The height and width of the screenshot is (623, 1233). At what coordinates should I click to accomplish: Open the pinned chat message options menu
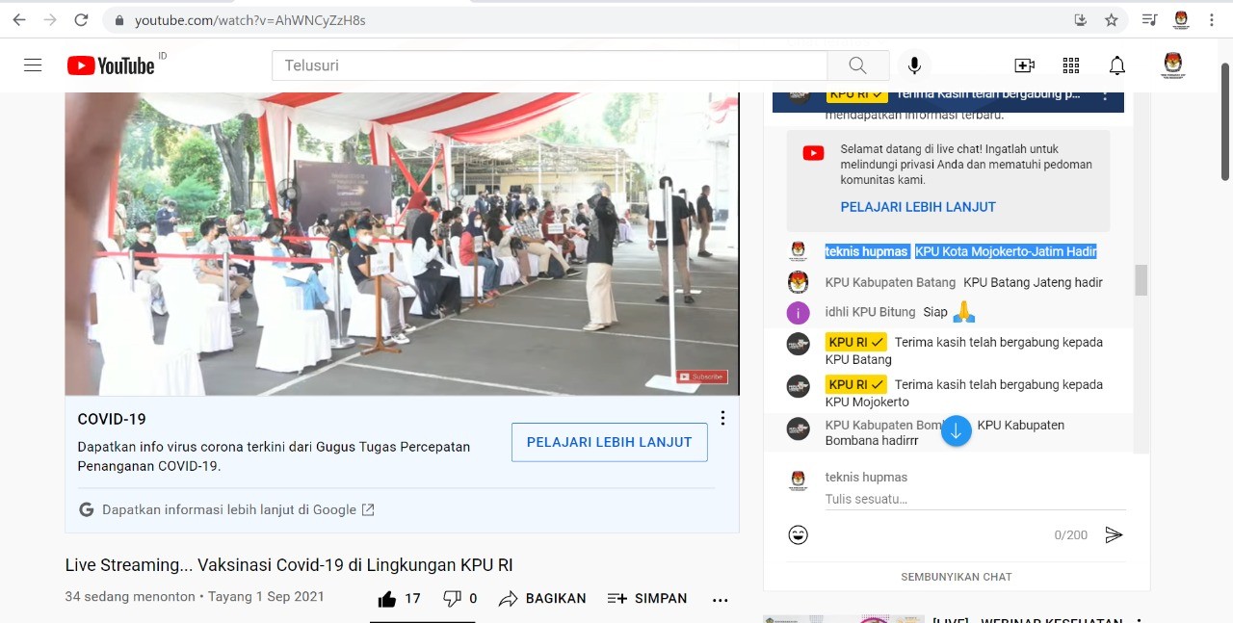[1105, 95]
